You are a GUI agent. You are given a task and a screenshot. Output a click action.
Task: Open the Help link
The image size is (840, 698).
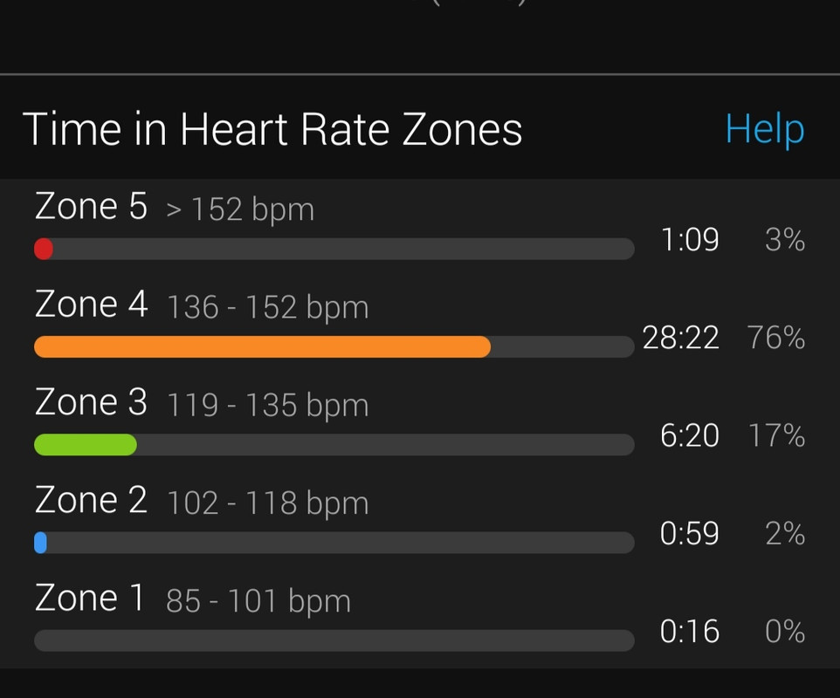click(764, 129)
